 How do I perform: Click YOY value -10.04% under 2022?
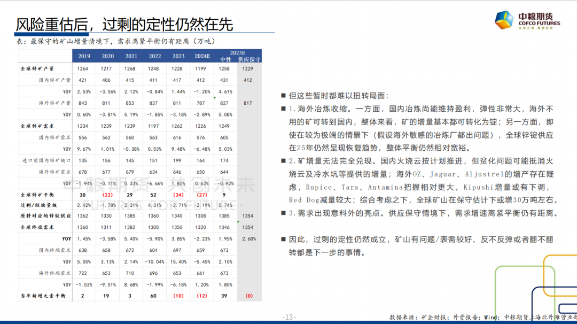[x=154, y=262]
